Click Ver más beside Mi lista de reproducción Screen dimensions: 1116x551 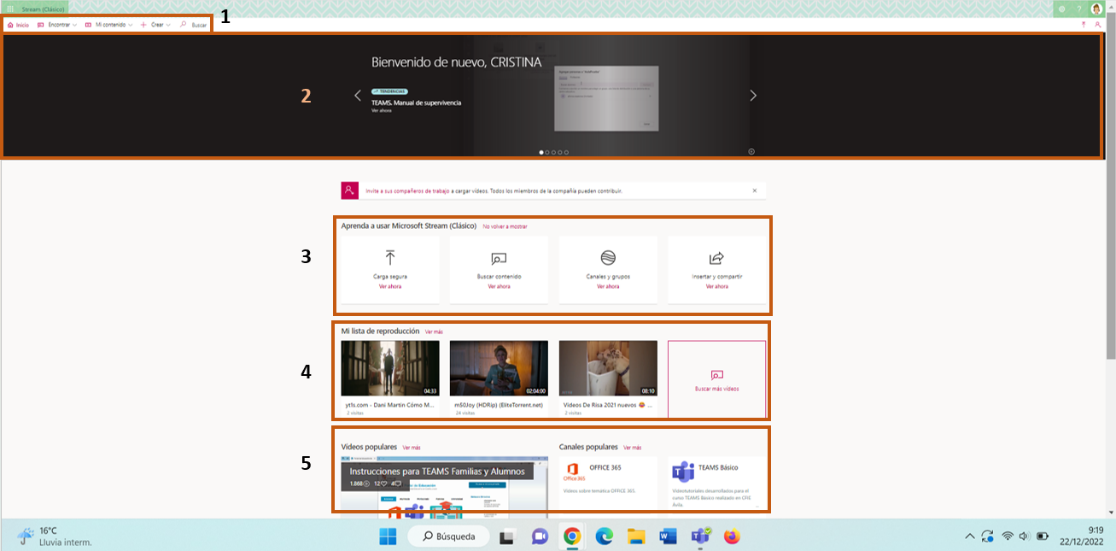[434, 331]
